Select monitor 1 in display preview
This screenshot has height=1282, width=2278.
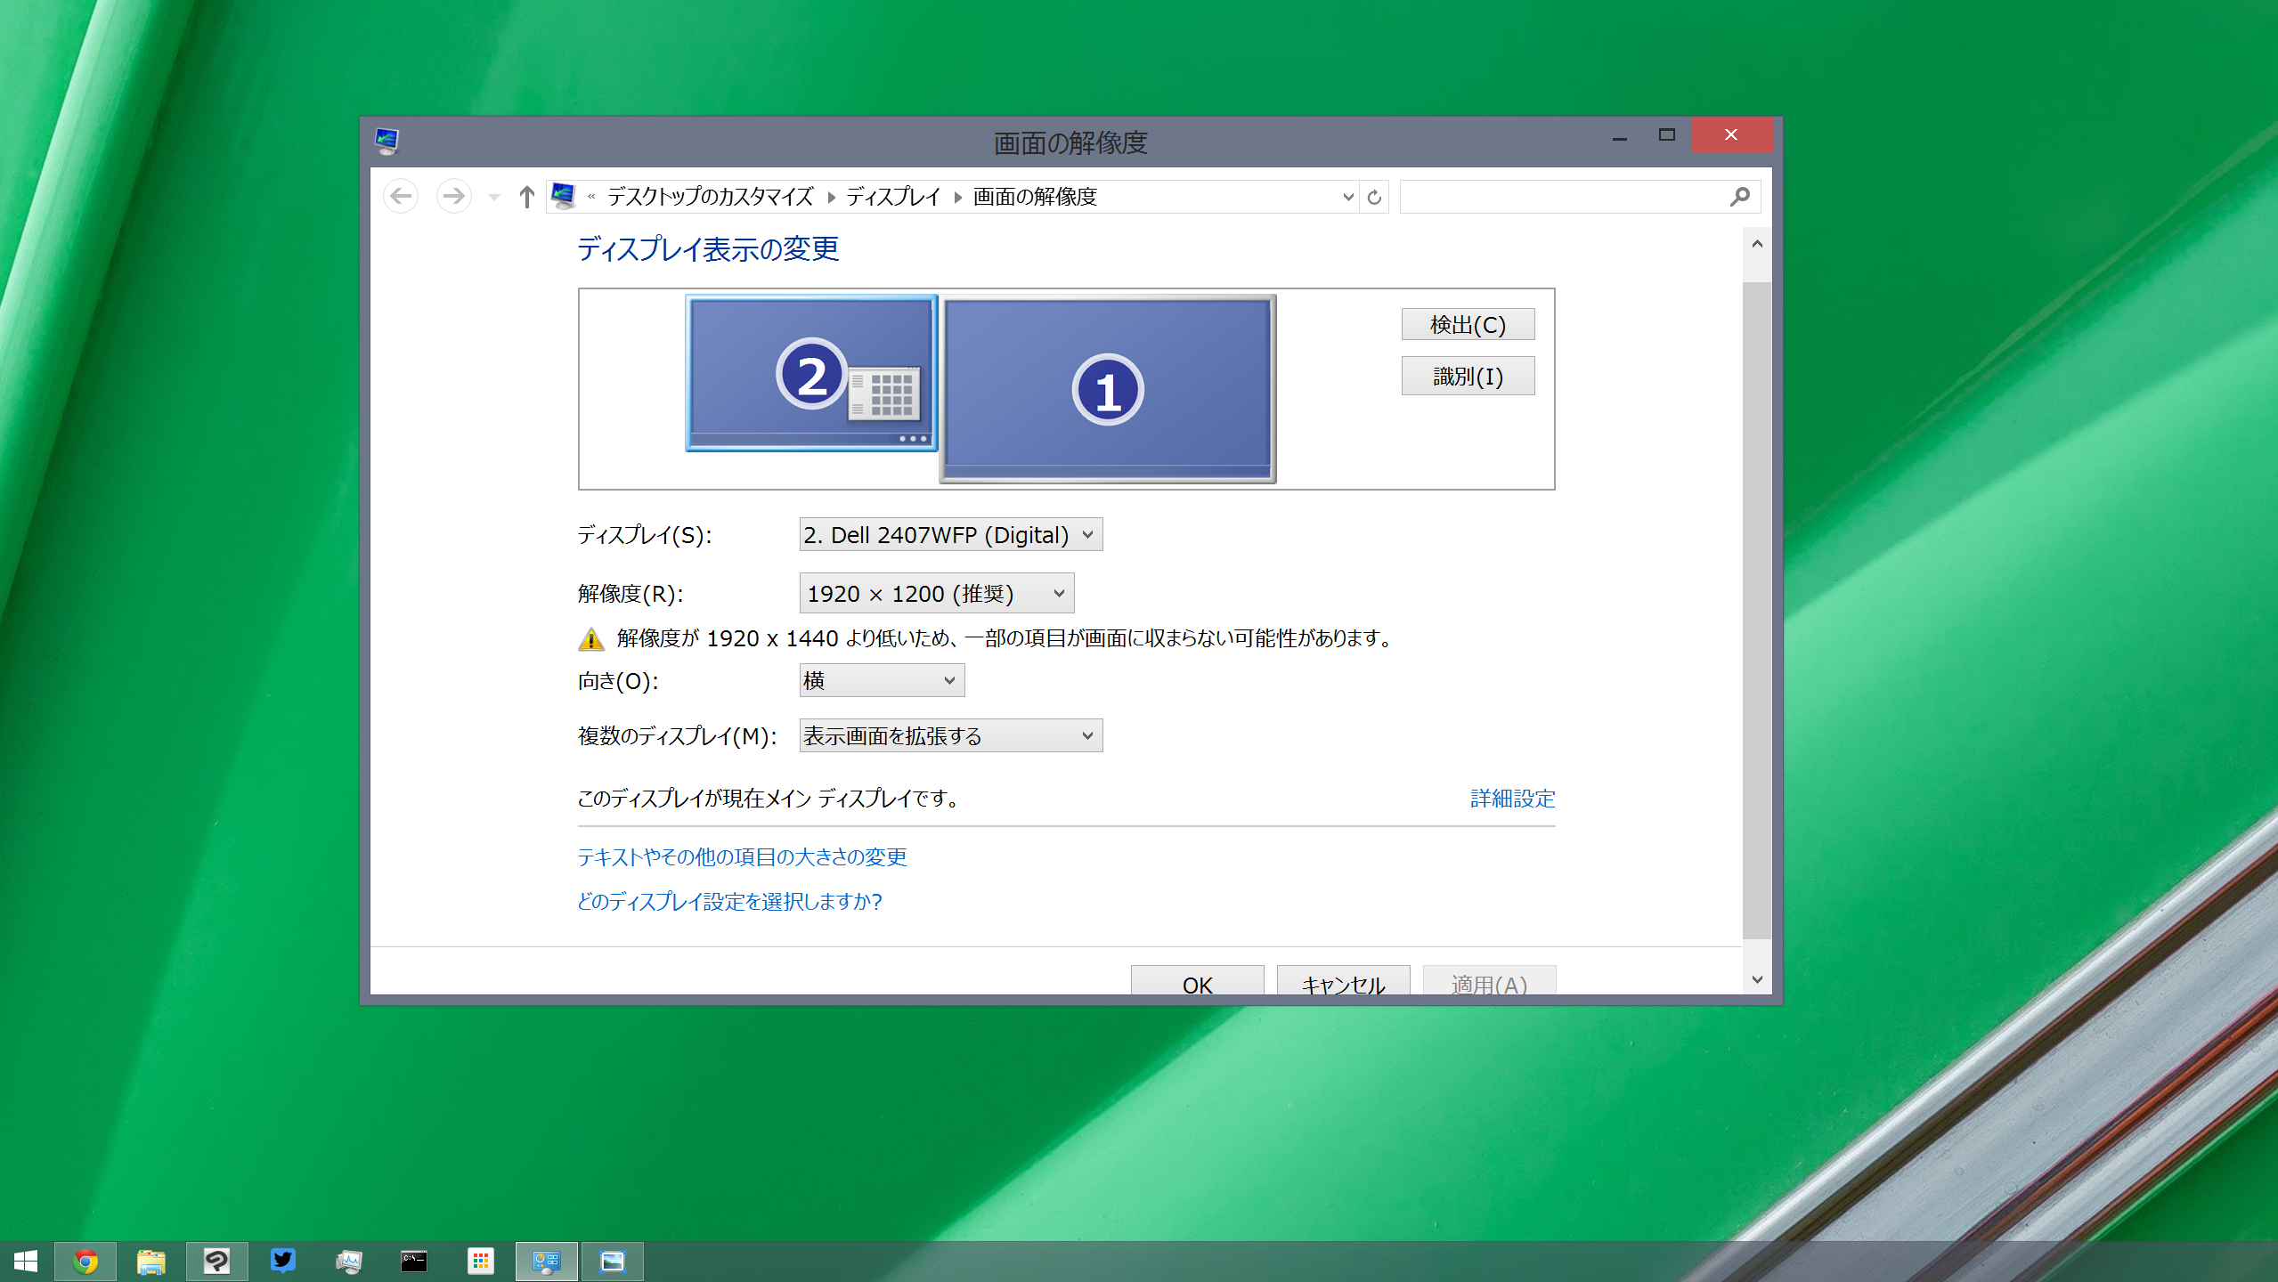[1107, 388]
